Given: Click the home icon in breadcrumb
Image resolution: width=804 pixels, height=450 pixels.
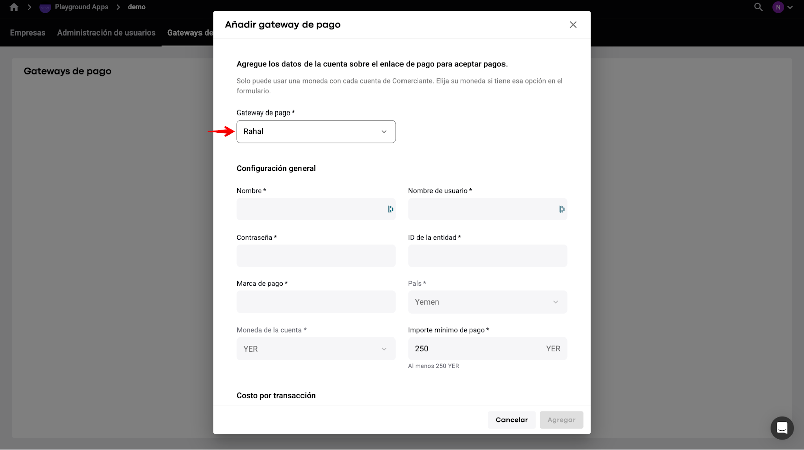Looking at the screenshot, I should 14,7.
